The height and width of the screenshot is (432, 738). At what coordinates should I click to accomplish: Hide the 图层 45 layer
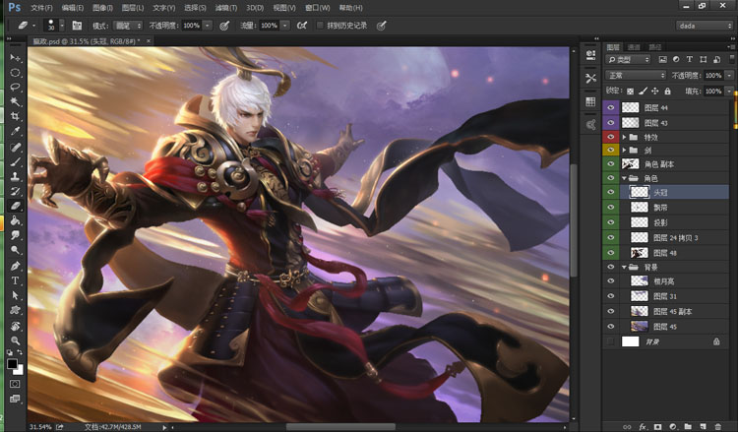(610, 326)
